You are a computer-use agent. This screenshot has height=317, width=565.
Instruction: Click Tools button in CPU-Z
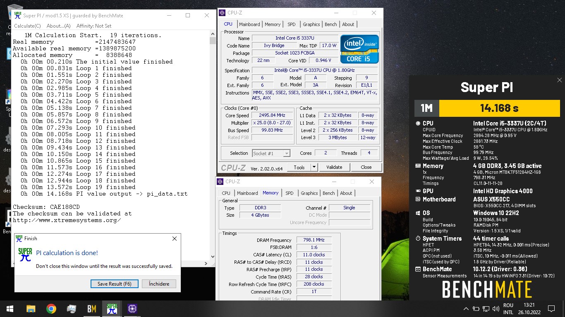pyautogui.click(x=299, y=167)
